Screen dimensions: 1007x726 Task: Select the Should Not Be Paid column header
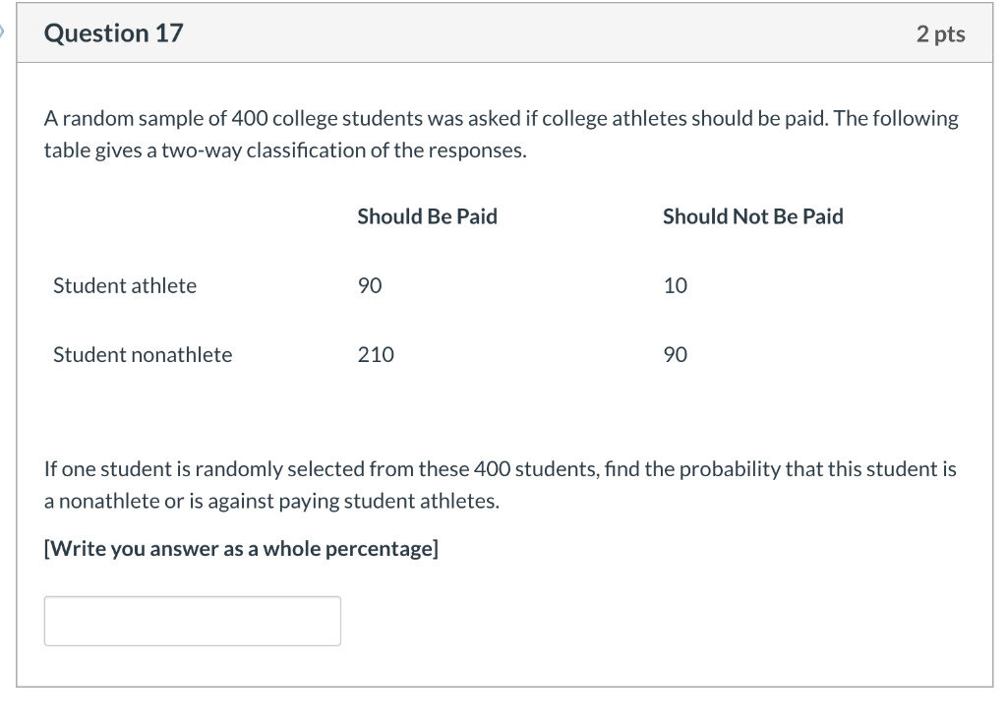pyautogui.click(x=753, y=216)
